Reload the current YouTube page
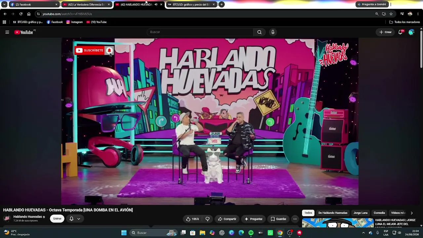423x238 pixels. pyautogui.click(x=21, y=14)
